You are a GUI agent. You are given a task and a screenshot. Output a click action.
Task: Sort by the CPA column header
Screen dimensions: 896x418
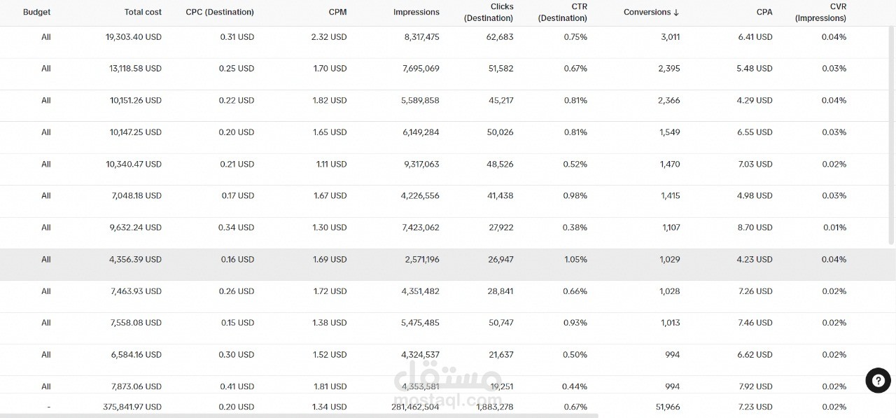764,12
